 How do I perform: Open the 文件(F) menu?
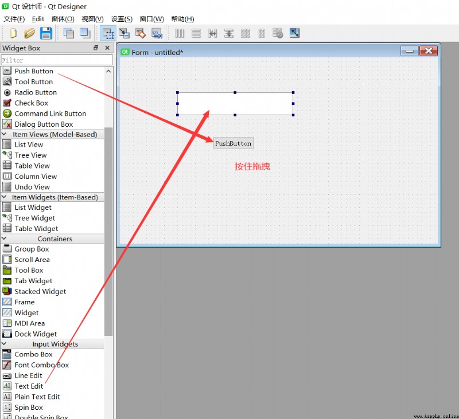(x=14, y=19)
